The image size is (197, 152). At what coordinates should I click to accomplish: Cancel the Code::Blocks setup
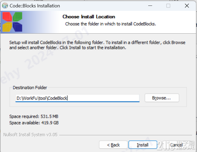pyautogui.click(x=176, y=145)
